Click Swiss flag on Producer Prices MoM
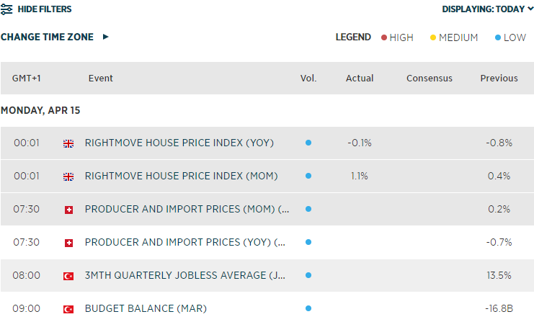Viewport: 534px width, 322px height. coord(69,210)
